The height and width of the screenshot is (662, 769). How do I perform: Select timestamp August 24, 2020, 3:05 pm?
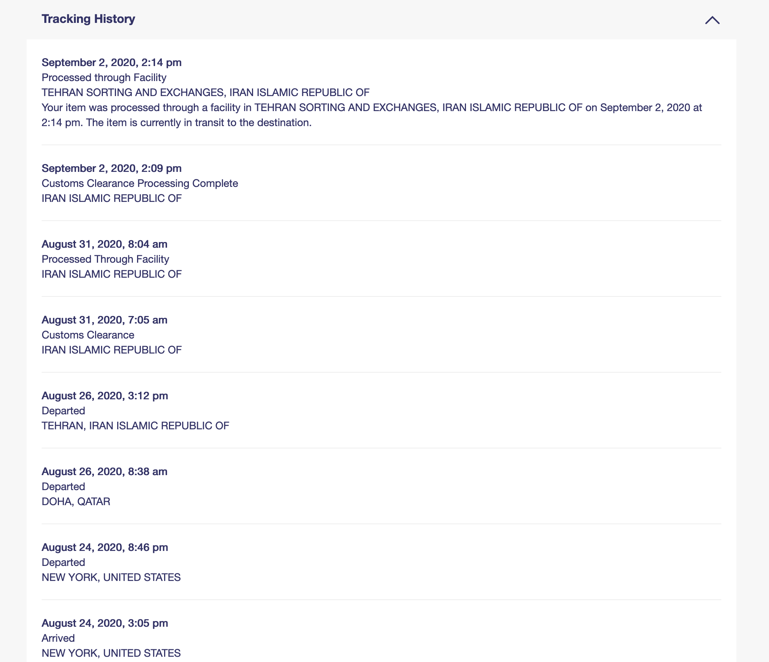[x=105, y=623]
